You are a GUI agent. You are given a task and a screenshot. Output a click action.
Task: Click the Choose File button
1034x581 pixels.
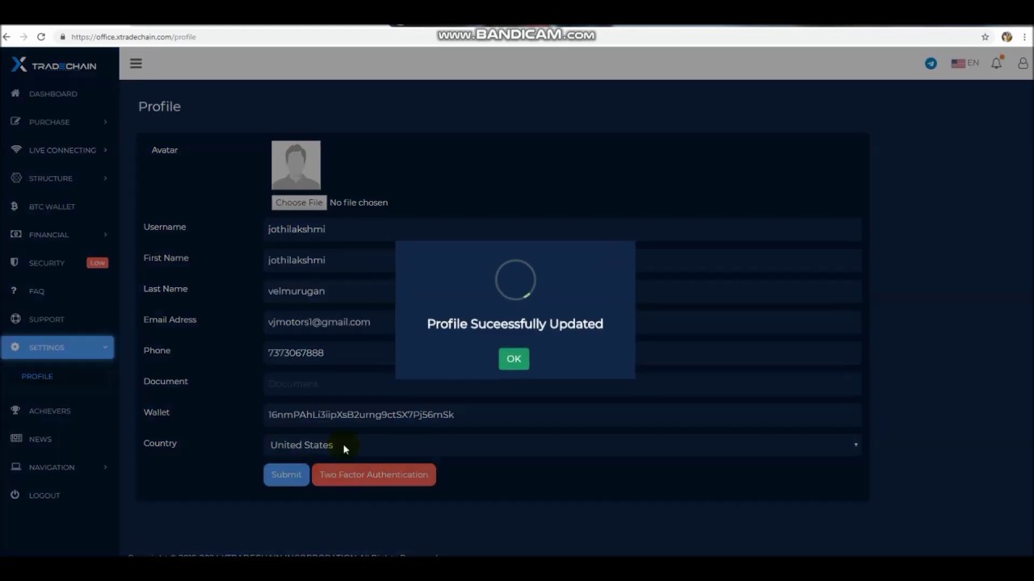pyautogui.click(x=299, y=203)
